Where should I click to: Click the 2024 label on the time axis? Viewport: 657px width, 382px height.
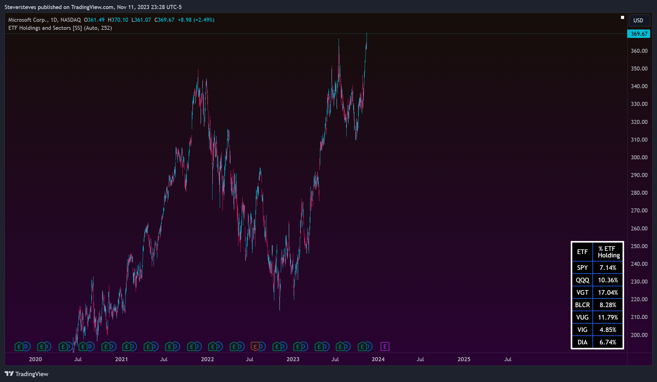click(378, 359)
